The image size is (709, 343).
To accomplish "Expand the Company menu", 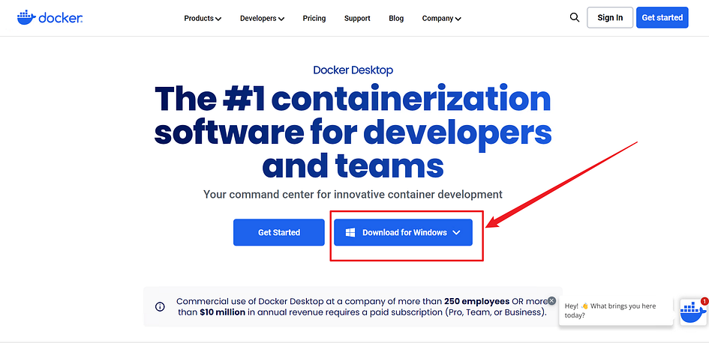I will [441, 19].
